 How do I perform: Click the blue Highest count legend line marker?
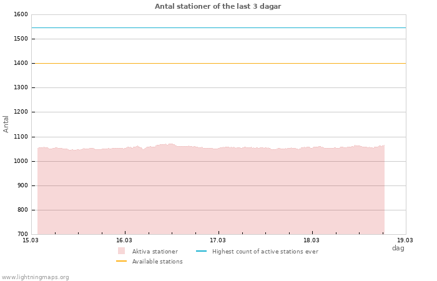201,251
